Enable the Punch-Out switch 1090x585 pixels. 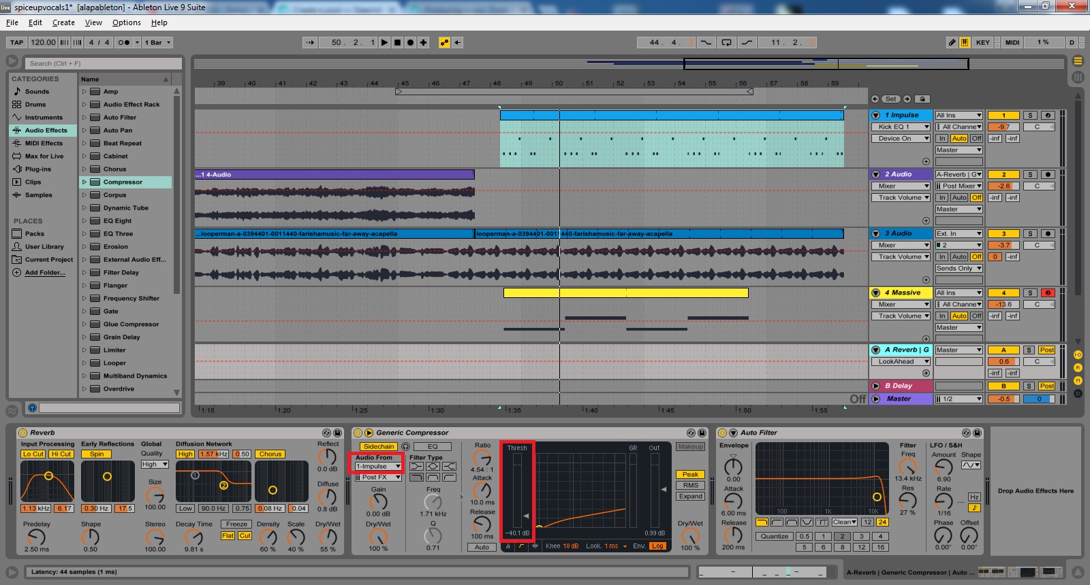pyautogui.click(x=747, y=42)
